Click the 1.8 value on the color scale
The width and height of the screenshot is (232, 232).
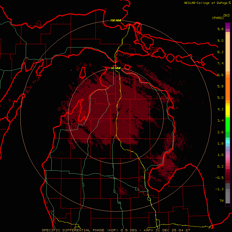click(x=220, y=144)
